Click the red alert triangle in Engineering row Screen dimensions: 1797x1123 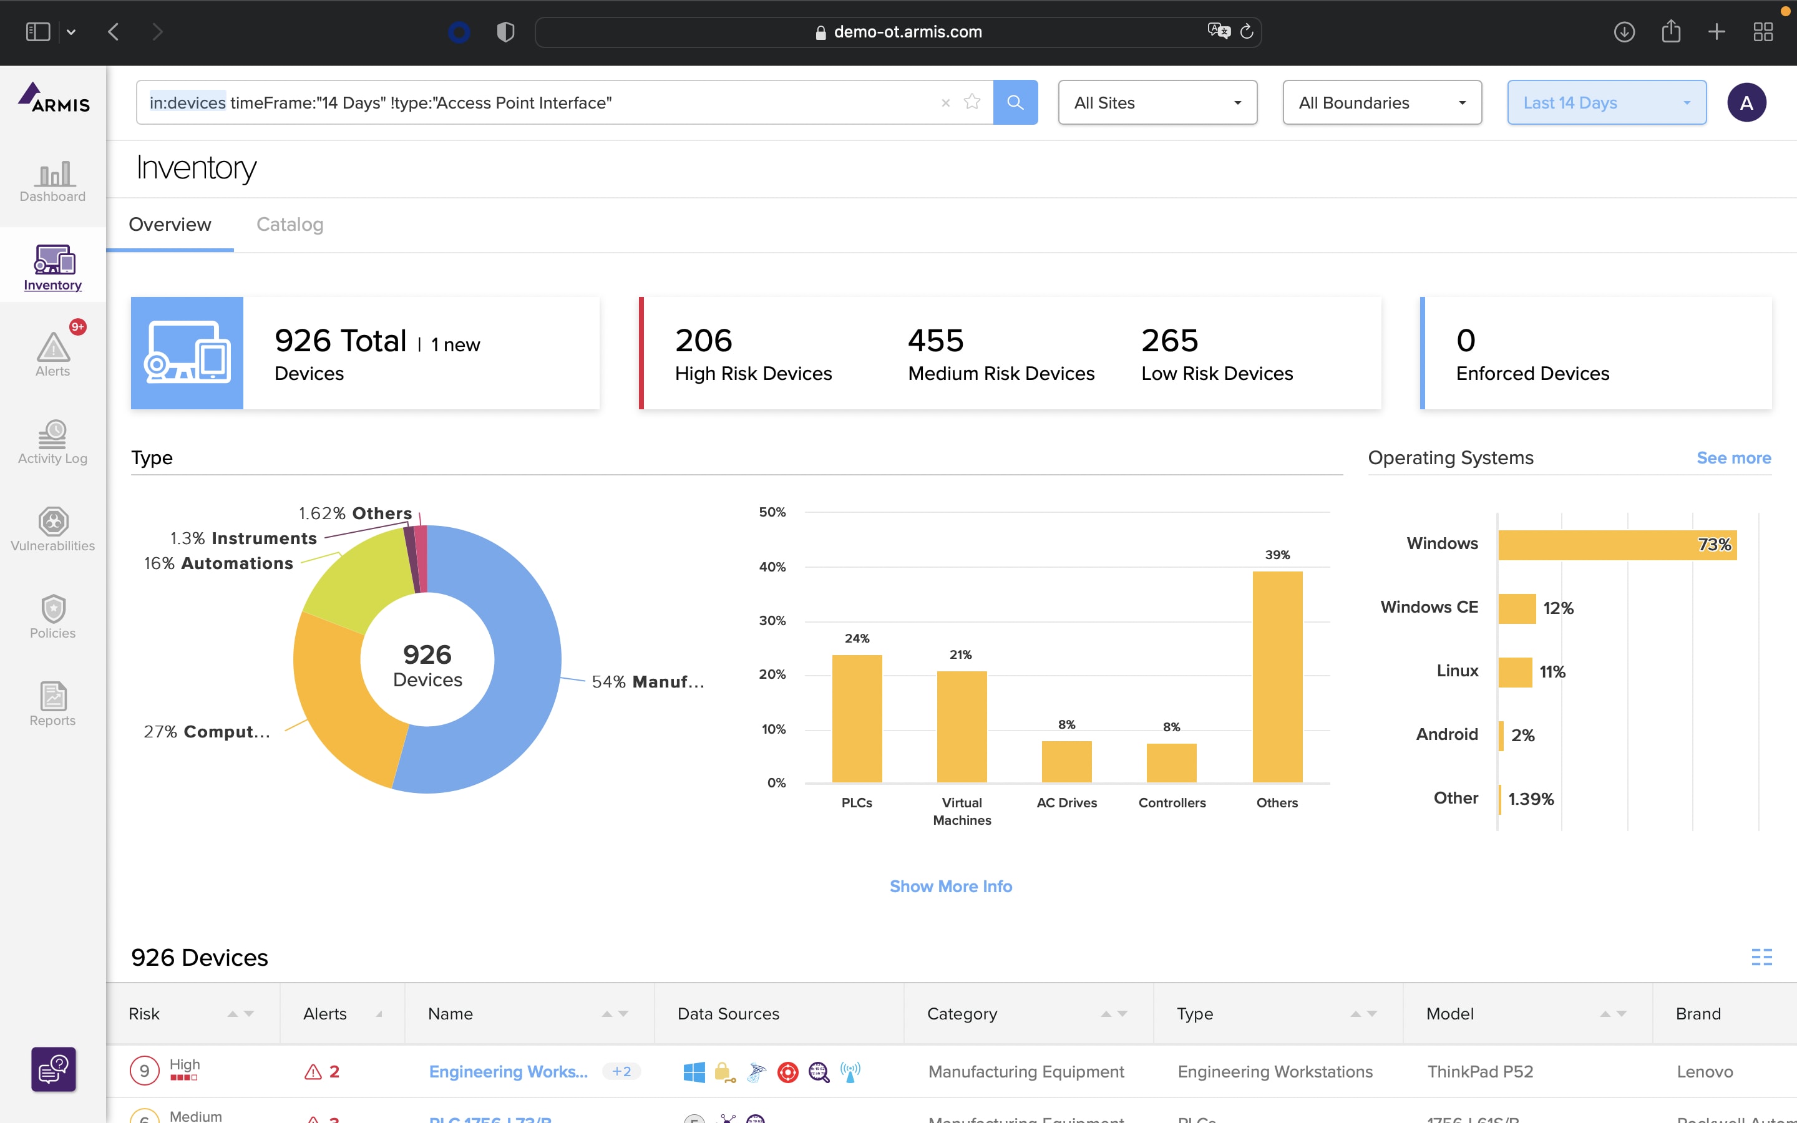313,1071
